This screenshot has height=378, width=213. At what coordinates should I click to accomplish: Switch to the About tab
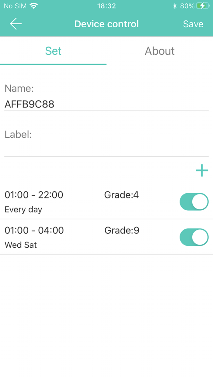(159, 51)
